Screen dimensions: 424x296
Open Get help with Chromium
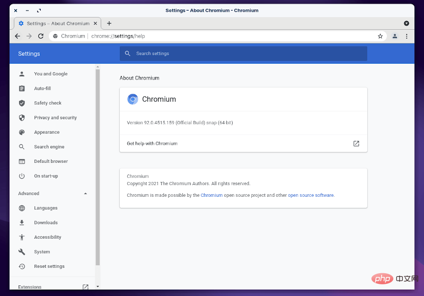point(243,143)
